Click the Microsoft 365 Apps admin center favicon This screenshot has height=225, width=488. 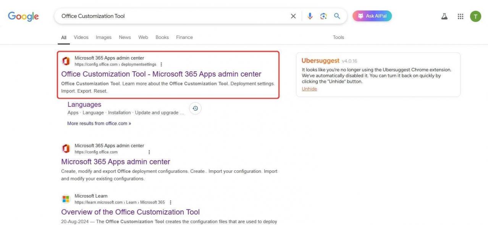pos(65,60)
